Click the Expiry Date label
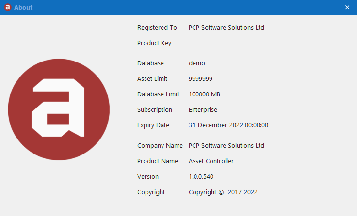The image size is (357, 216). click(153, 125)
